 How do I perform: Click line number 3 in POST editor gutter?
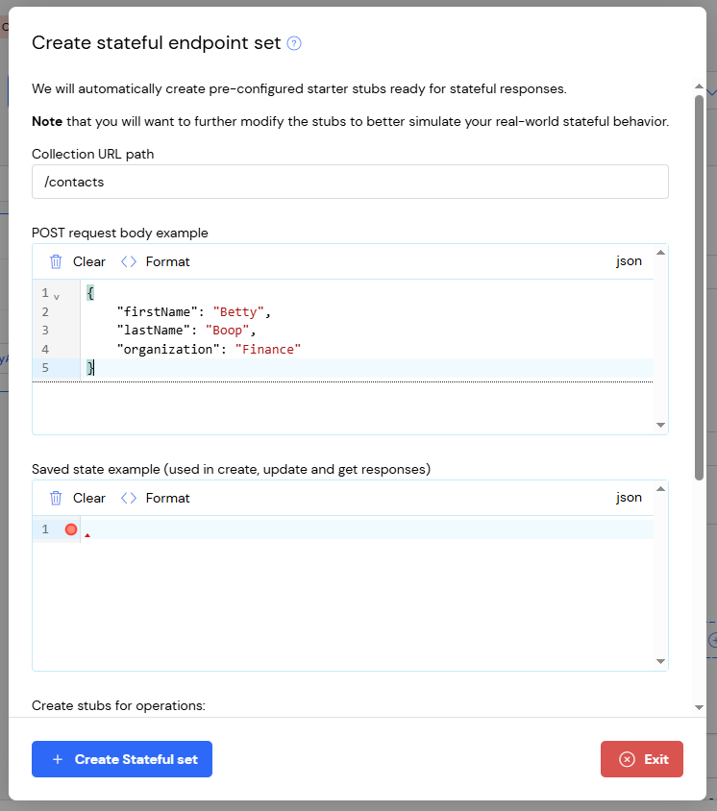pyautogui.click(x=45, y=331)
